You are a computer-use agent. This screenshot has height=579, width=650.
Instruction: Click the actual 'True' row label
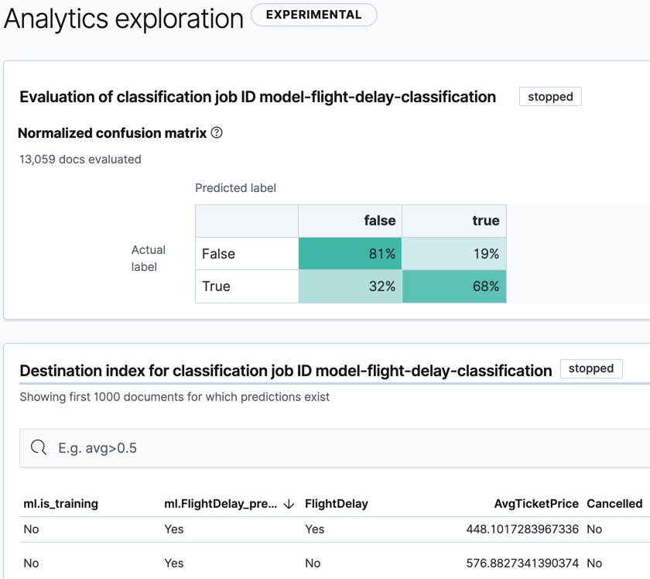click(217, 286)
